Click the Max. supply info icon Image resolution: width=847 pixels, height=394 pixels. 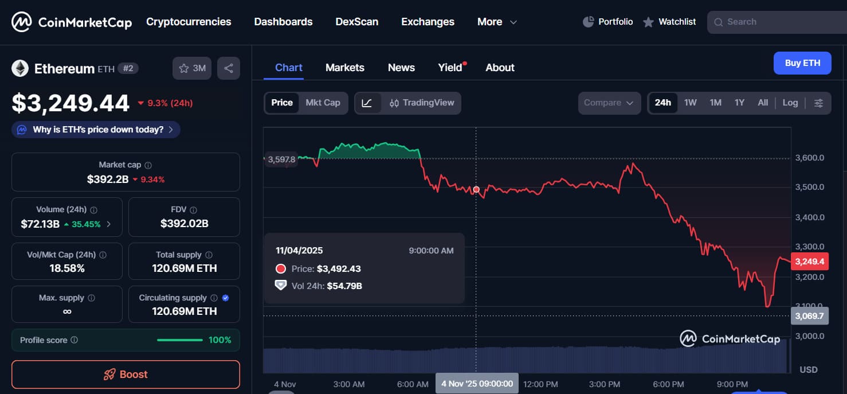click(x=91, y=298)
